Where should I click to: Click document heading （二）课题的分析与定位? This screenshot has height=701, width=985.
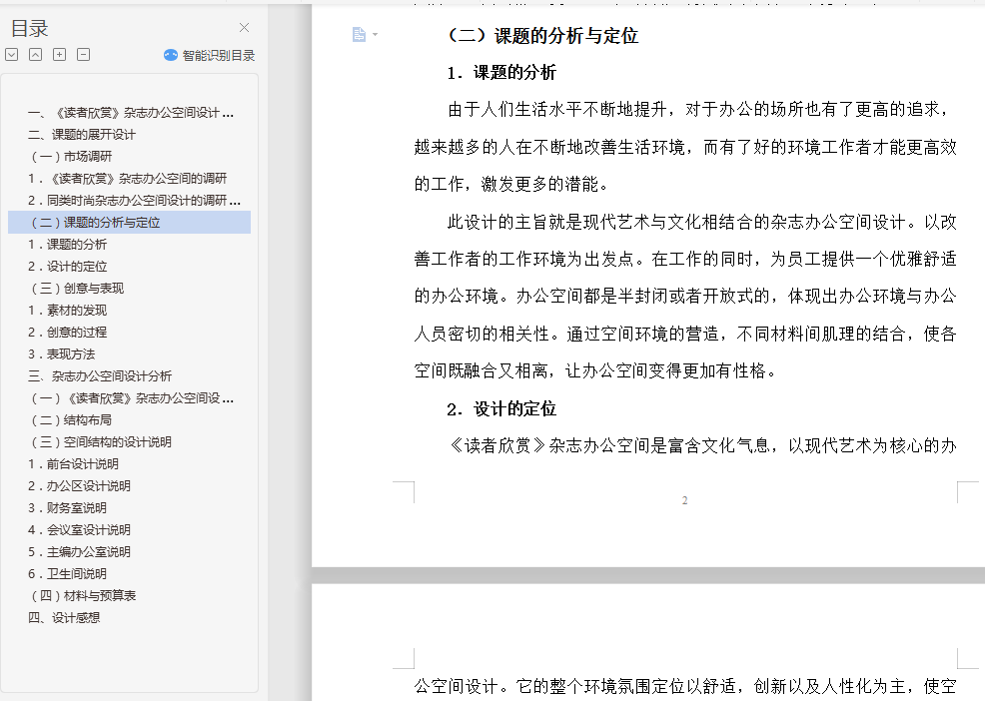click(542, 36)
